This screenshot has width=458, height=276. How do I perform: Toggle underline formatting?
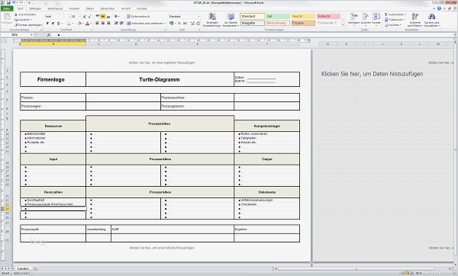(58, 23)
